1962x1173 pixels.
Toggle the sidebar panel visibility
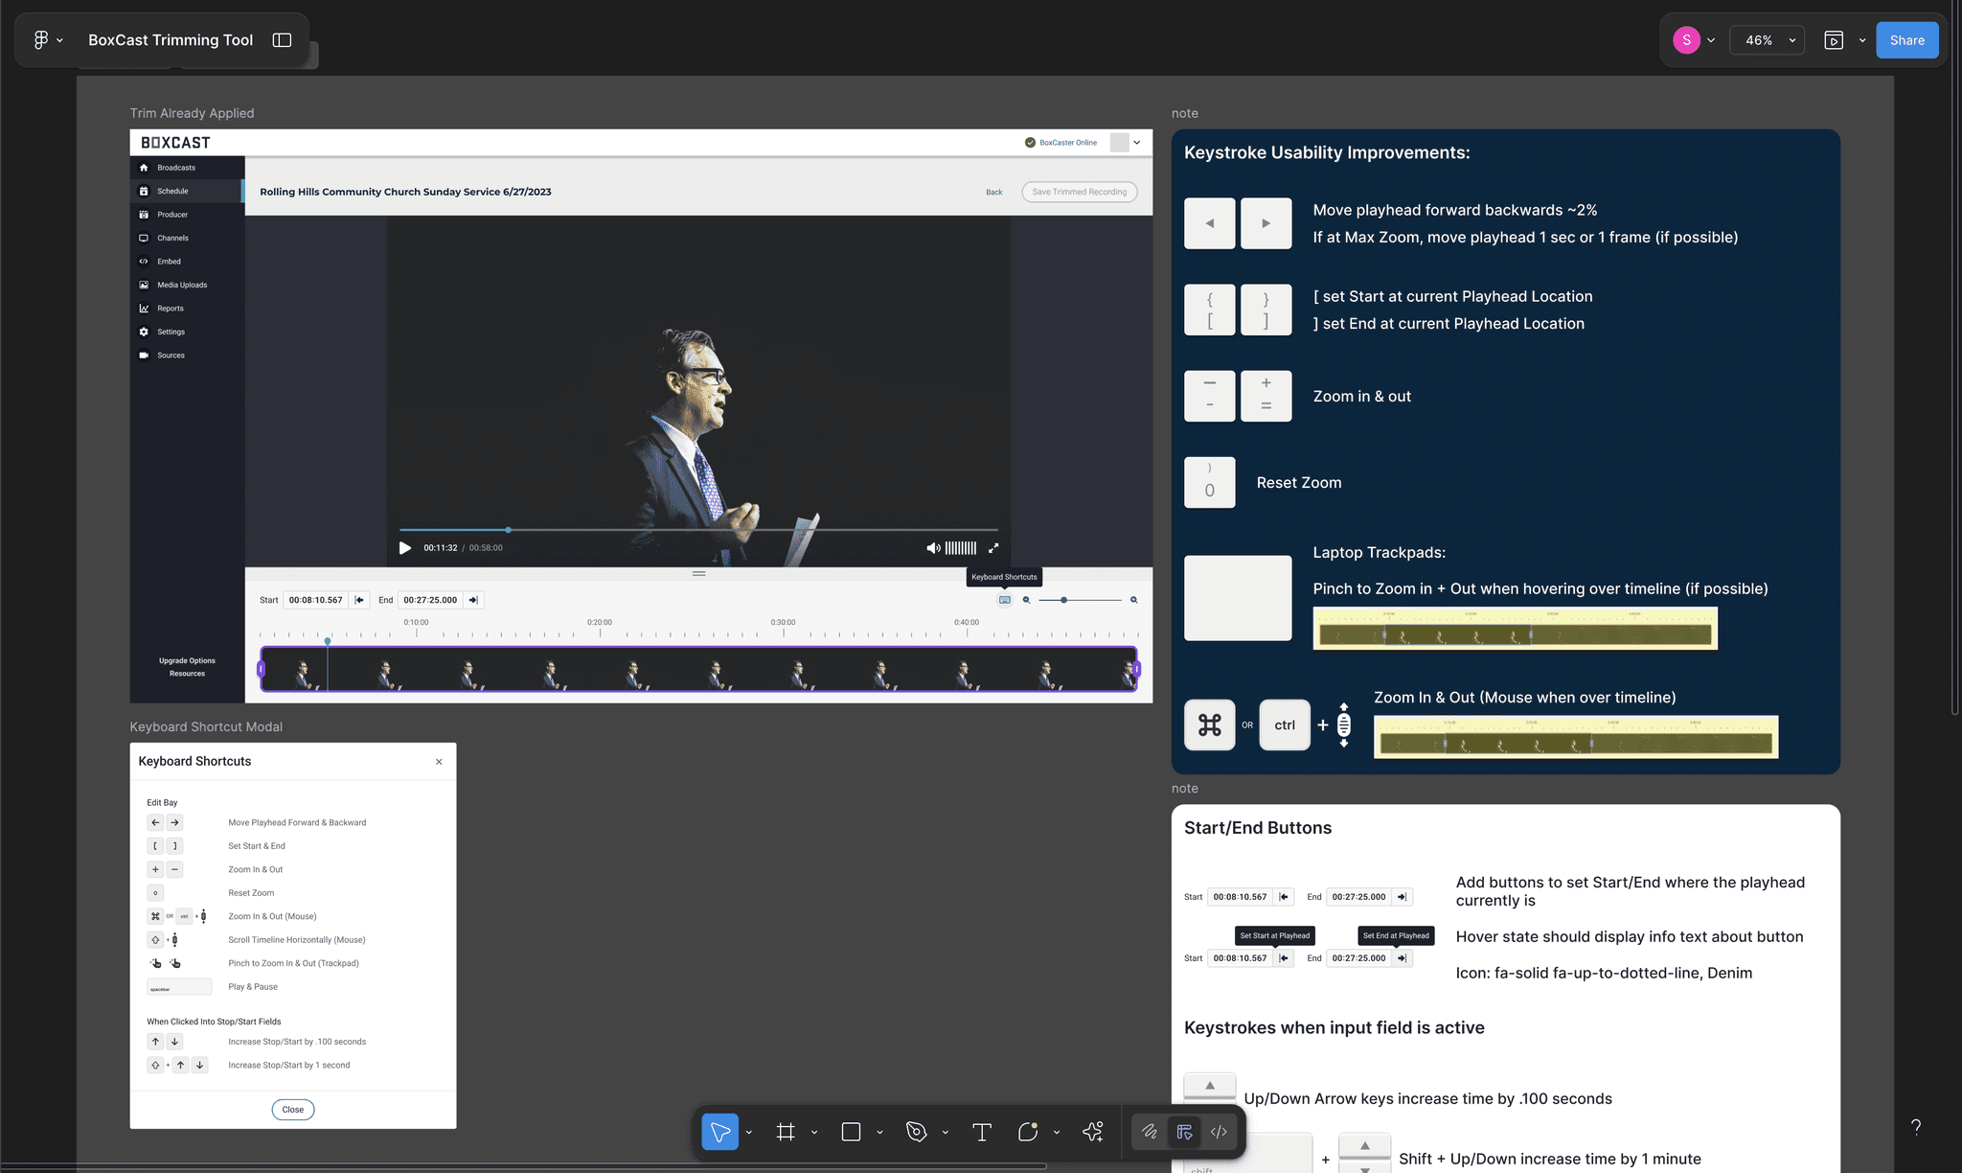point(282,39)
